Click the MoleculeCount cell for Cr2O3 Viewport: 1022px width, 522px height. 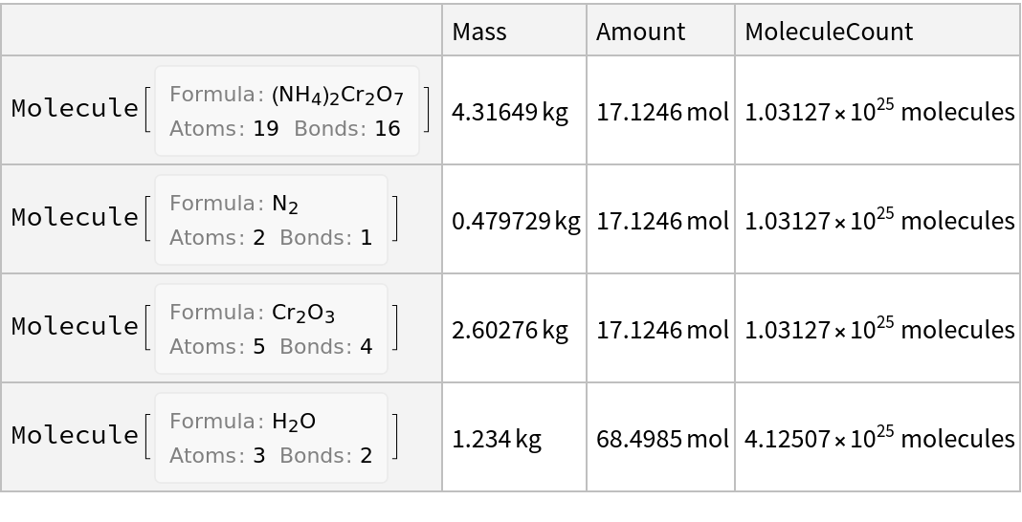click(x=877, y=328)
